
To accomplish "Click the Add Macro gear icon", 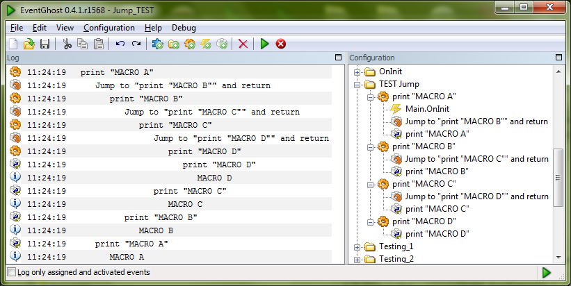I will [190, 44].
